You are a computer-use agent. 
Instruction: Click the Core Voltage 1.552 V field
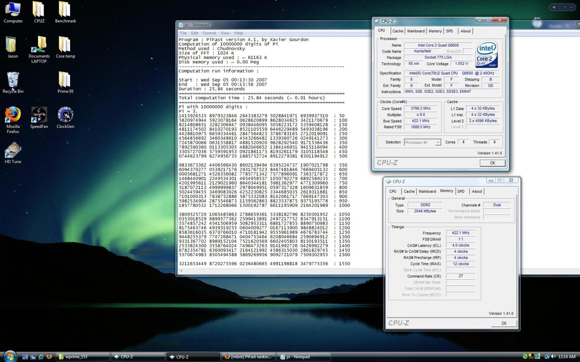click(462, 64)
